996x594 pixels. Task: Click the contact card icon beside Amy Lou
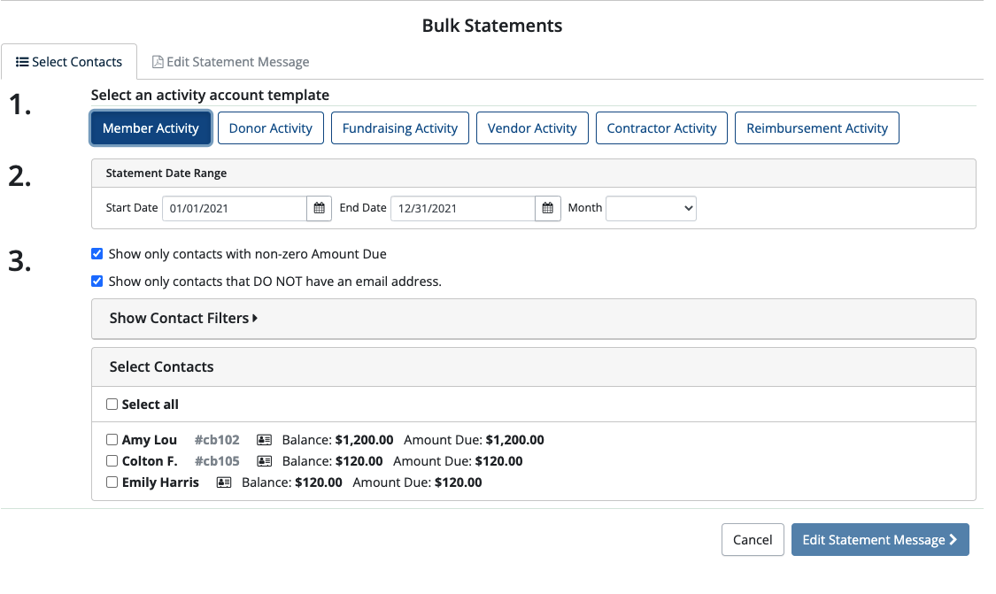point(264,439)
